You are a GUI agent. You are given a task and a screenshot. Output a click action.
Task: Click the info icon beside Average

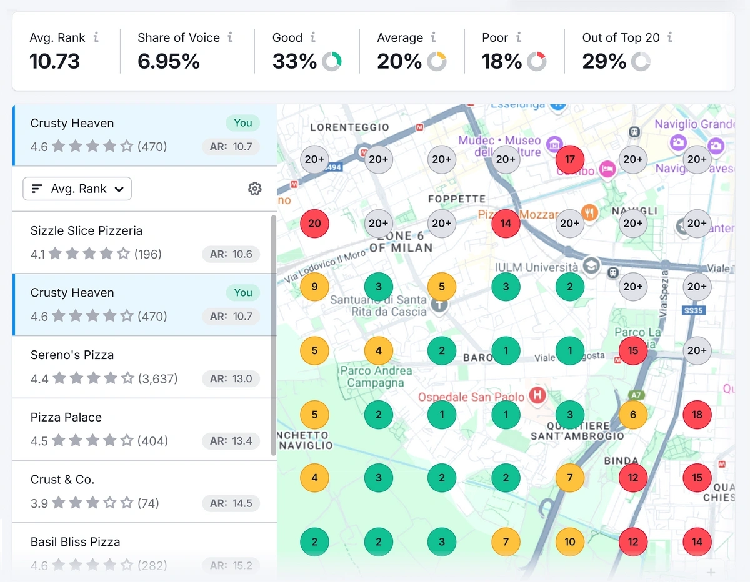[433, 37]
